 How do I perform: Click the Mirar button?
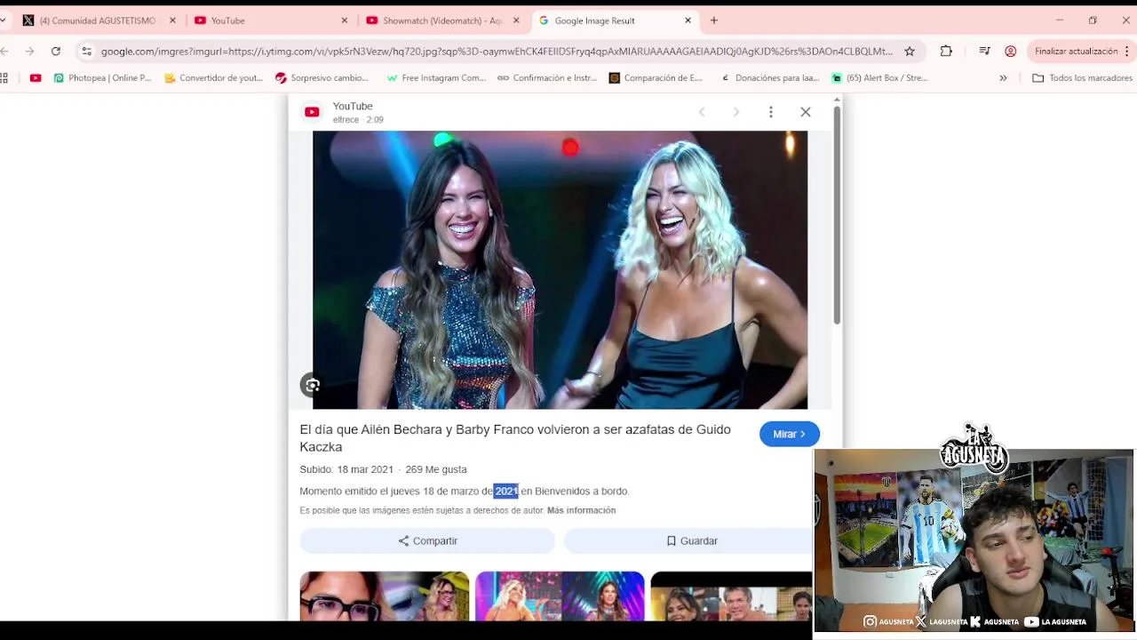pyautogui.click(x=789, y=434)
